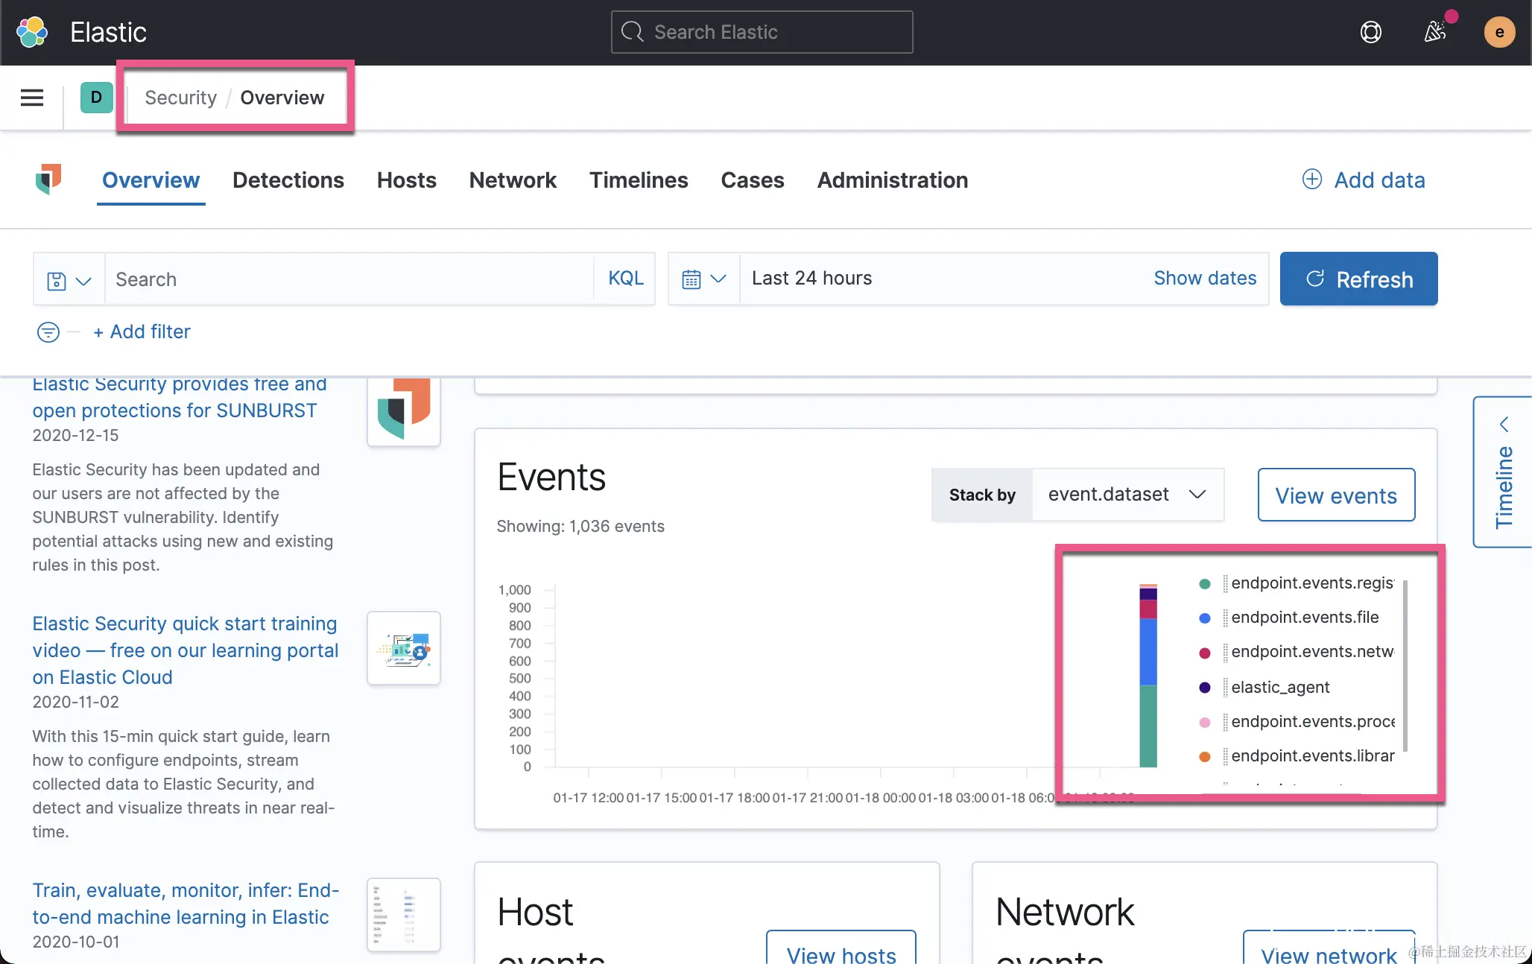The height and width of the screenshot is (964, 1532).
Task: Switch to the Detections tab
Action: [x=288, y=180]
